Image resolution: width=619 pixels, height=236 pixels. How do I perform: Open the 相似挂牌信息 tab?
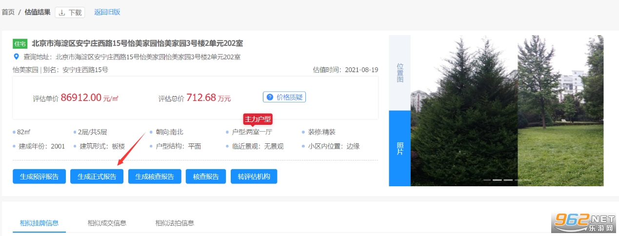click(39, 223)
